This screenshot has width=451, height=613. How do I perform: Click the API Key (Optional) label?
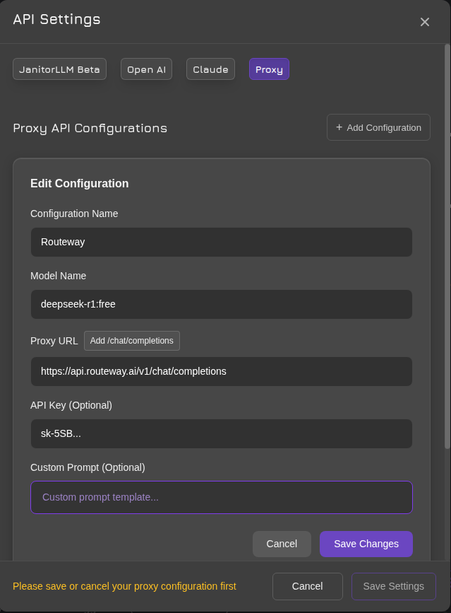tap(71, 405)
